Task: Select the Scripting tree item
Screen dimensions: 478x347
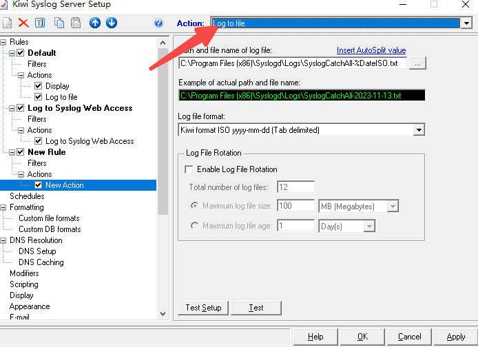Action: tap(24, 284)
